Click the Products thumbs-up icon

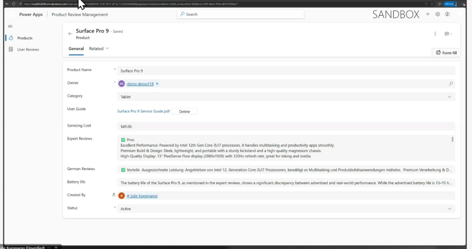tap(11, 38)
